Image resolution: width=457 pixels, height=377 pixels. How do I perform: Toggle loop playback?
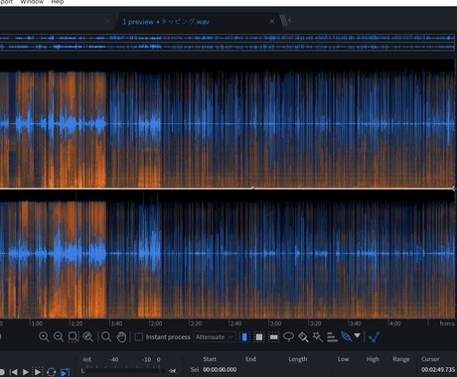click(52, 372)
